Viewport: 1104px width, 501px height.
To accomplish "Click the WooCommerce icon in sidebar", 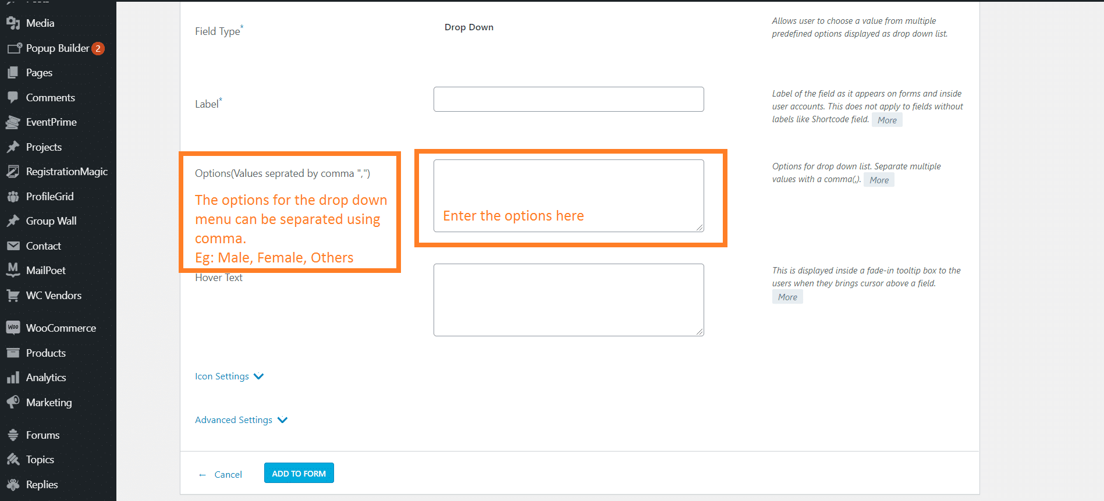I will coord(13,328).
